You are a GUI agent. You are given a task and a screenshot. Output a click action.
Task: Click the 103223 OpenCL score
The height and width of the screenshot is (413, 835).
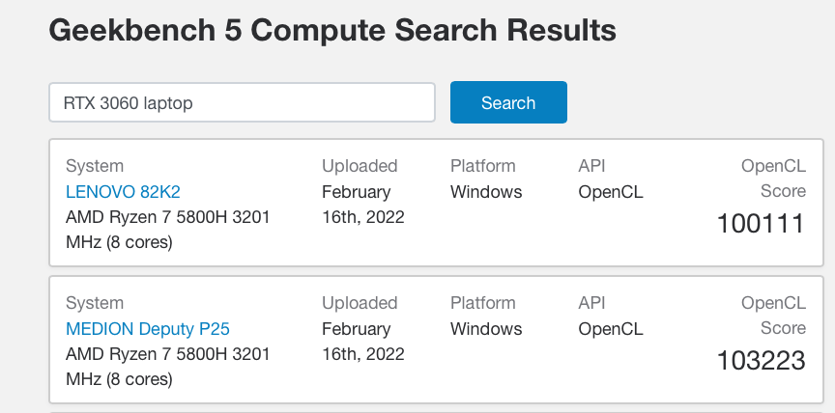pyautogui.click(x=761, y=361)
